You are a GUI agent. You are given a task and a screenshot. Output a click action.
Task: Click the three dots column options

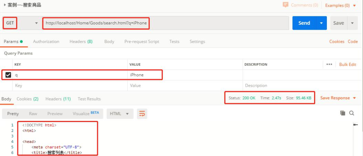pyautogui.click(x=329, y=64)
